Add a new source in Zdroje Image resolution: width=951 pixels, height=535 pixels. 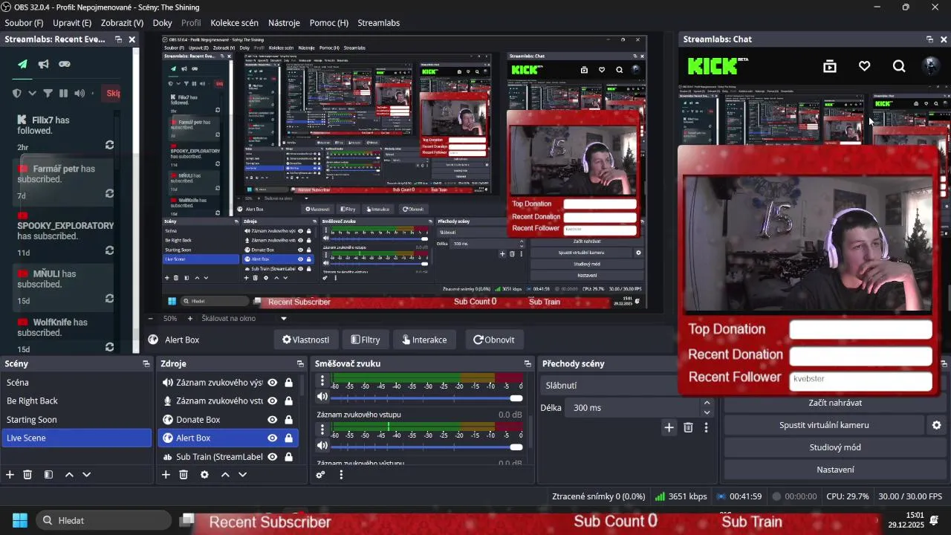166,474
